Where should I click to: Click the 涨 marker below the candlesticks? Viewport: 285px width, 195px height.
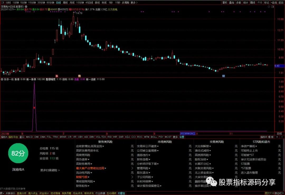pyautogui.click(x=57, y=76)
